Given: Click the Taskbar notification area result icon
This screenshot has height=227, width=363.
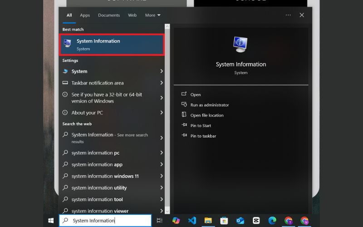Looking at the screenshot, I should (x=65, y=83).
